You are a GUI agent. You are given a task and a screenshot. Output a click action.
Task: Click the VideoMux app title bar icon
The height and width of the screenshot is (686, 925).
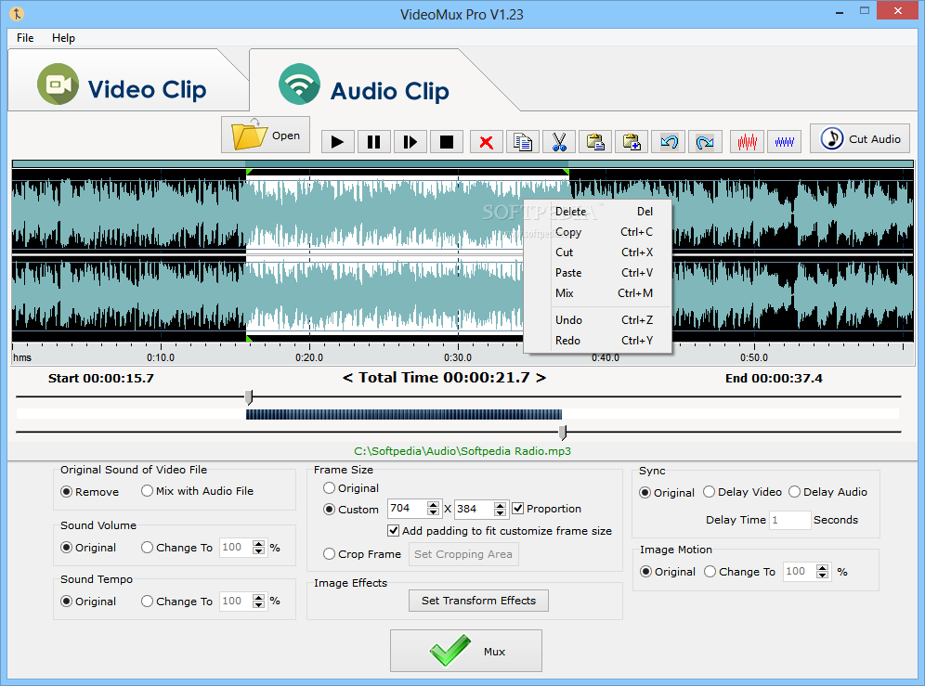point(17,14)
